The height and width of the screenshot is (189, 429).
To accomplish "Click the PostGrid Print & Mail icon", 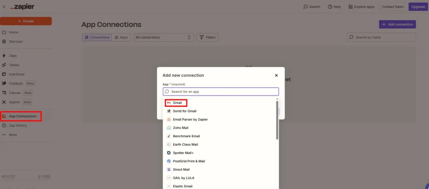I will coord(169,161).
